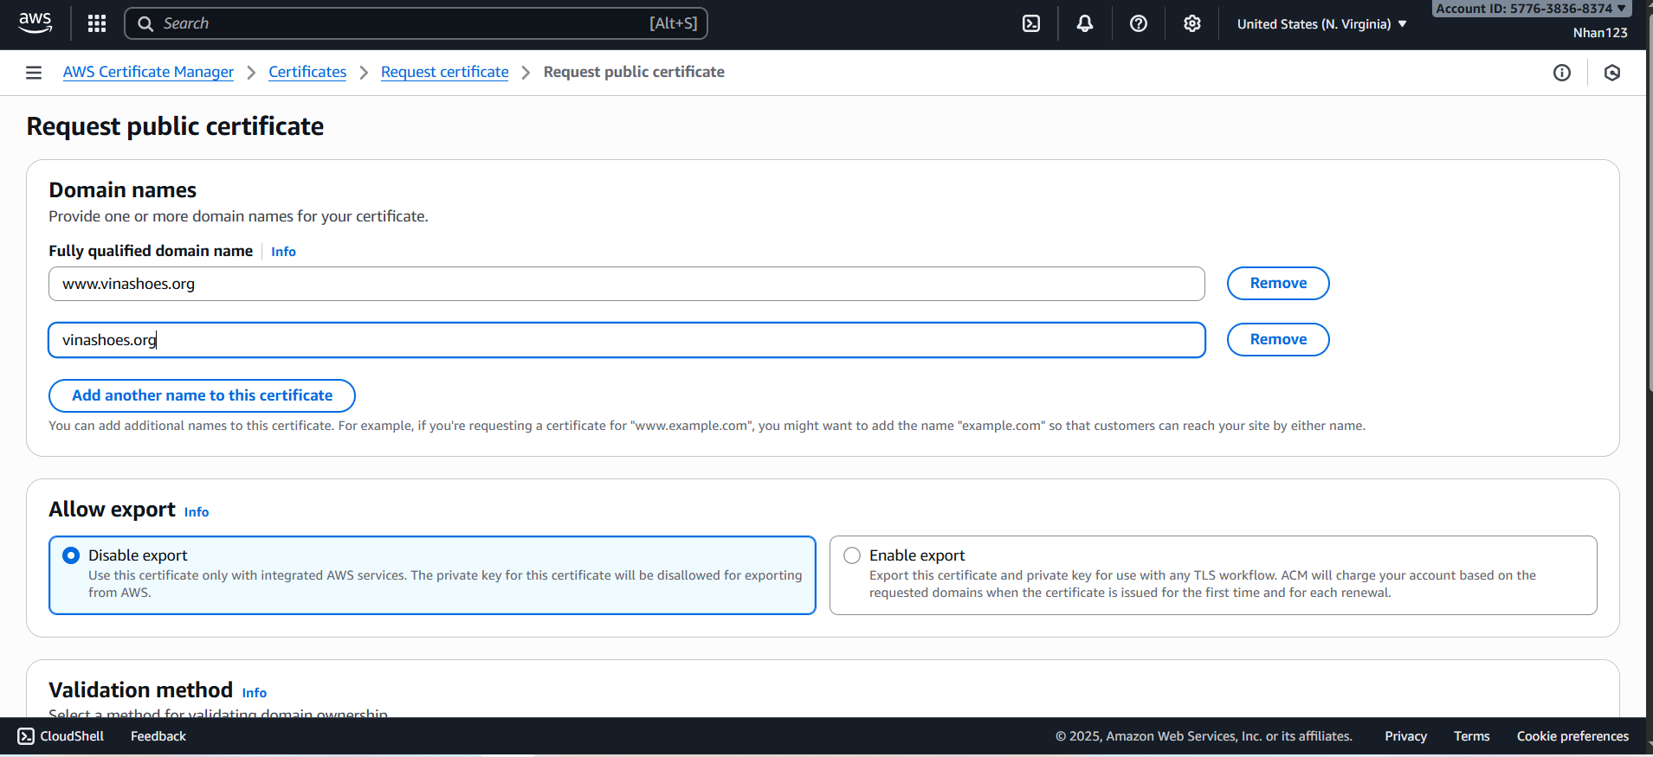Go to AWS Certificate Manager breadcrumb
This screenshot has height=757, width=1653.
tap(148, 72)
